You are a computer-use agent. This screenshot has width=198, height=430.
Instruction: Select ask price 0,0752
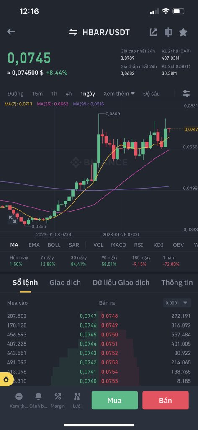pyautogui.click(x=110, y=353)
